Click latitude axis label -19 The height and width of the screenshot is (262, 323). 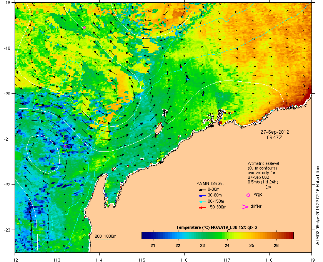[7, 48]
